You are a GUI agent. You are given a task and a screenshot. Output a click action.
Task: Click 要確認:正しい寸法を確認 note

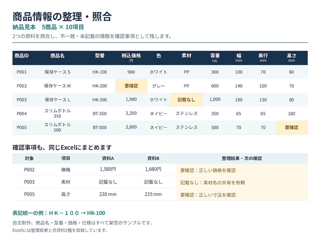click(x=208, y=195)
